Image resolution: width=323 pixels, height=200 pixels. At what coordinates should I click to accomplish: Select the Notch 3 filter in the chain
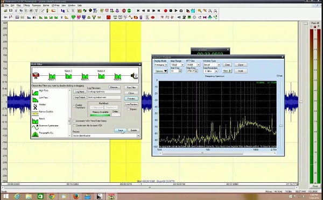pyautogui.click(x=85, y=76)
